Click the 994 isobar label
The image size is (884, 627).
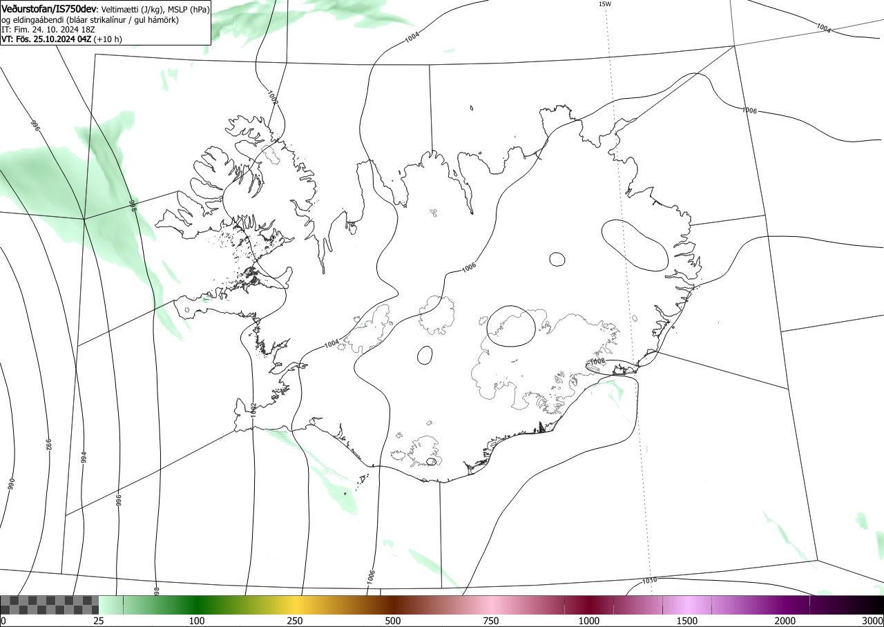84,457
